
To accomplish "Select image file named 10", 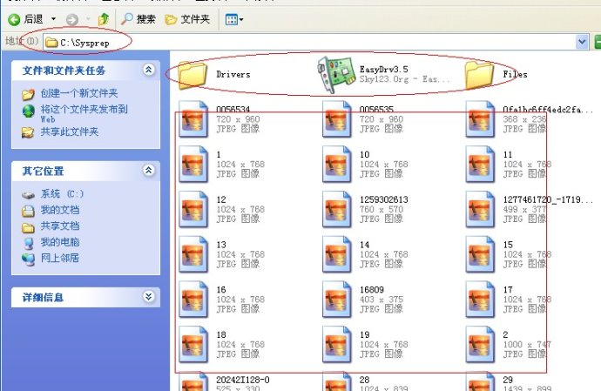I will (x=337, y=164).
